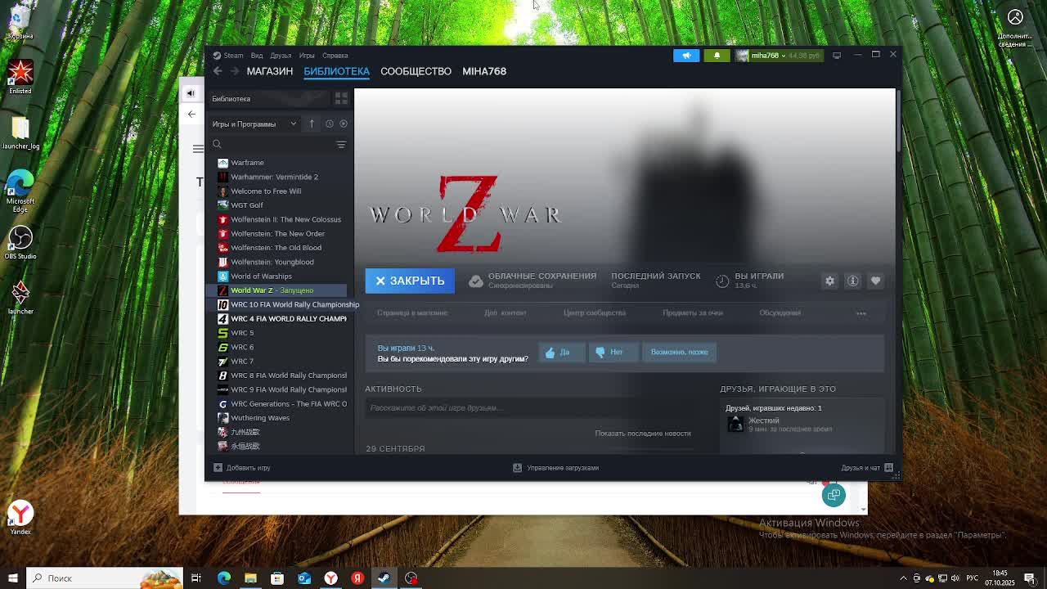Select Возможно, позже on the review prompt
Screen dimensions: 1047x589
tap(680, 352)
